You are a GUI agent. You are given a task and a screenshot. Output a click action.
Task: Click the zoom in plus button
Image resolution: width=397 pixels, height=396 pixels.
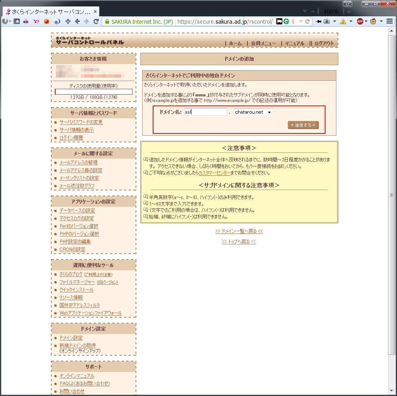point(349,12)
